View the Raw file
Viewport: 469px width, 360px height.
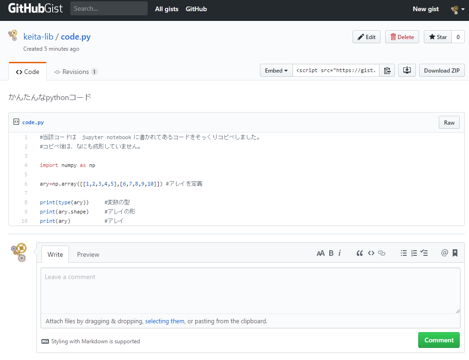(449, 122)
